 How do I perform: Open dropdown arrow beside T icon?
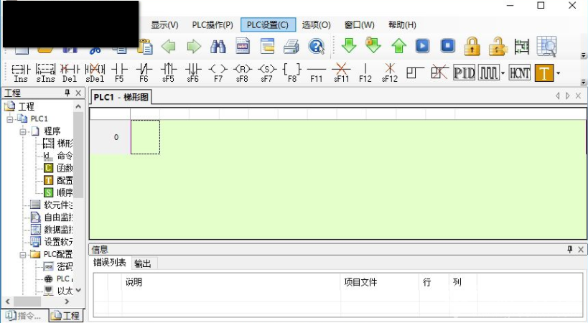pyautogui.click(x=558, y=73)
